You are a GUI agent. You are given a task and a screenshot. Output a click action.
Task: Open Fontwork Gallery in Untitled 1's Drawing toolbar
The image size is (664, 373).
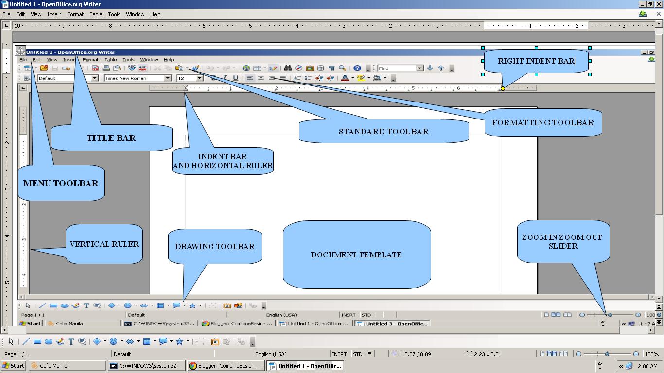(215, 341)
